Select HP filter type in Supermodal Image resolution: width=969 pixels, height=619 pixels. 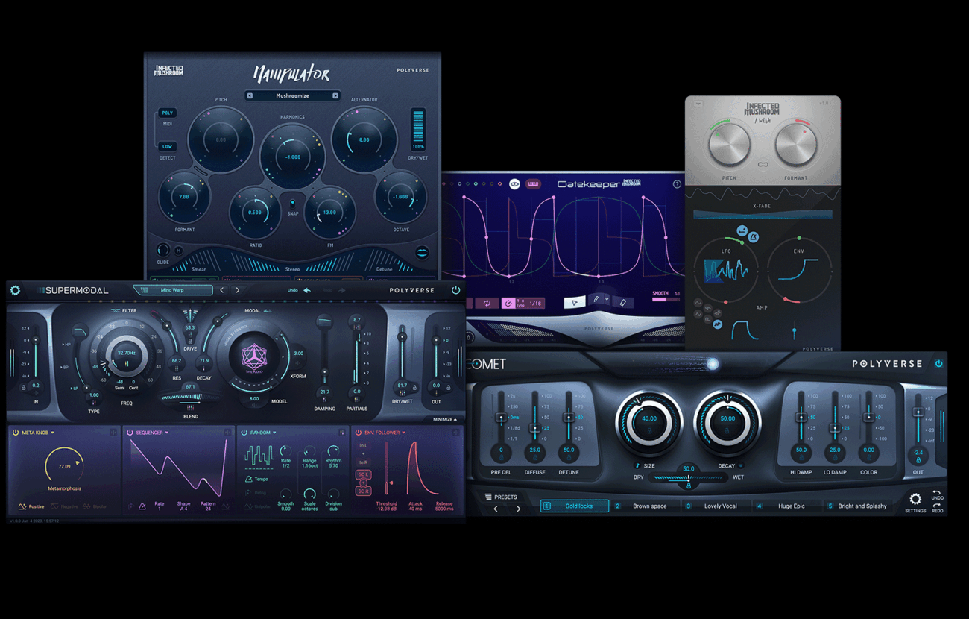pos(66,345)
